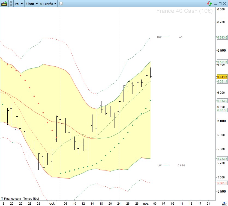Click the LW green legend line sample
Viewport: 228px width, 206px height.
coord(166,165)
